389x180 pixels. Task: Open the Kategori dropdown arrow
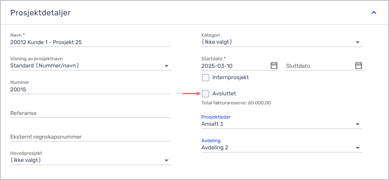(x=357, y=42)
